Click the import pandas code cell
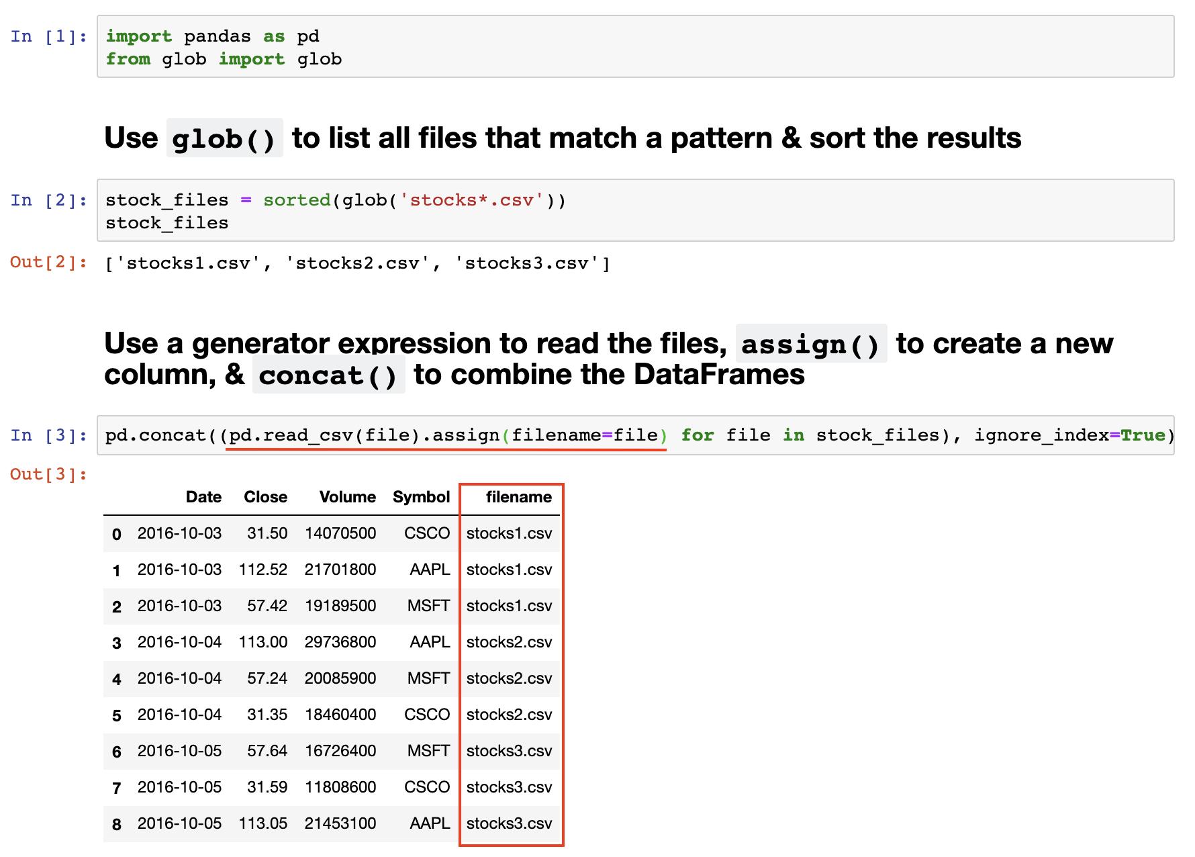This screenshot has height=857, width=1195. coord(635,47)
